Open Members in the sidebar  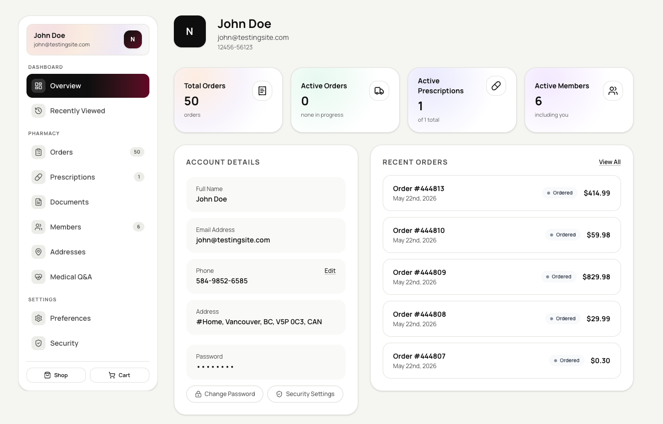88,227
